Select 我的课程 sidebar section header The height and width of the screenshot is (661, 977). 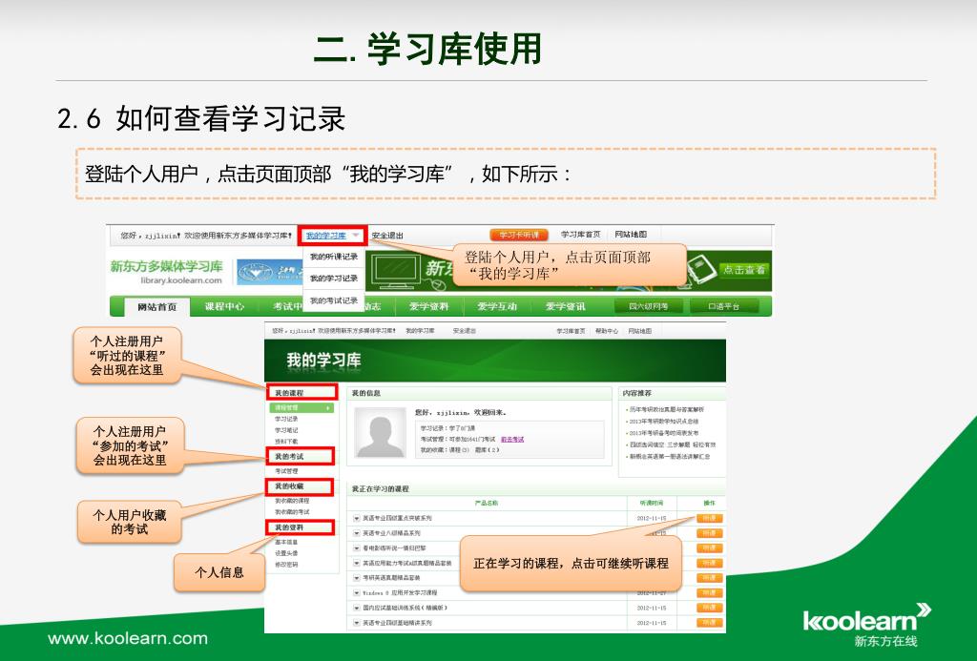click(302, 392)
